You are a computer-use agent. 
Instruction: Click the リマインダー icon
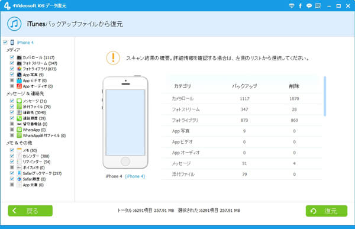click(20, 162)
